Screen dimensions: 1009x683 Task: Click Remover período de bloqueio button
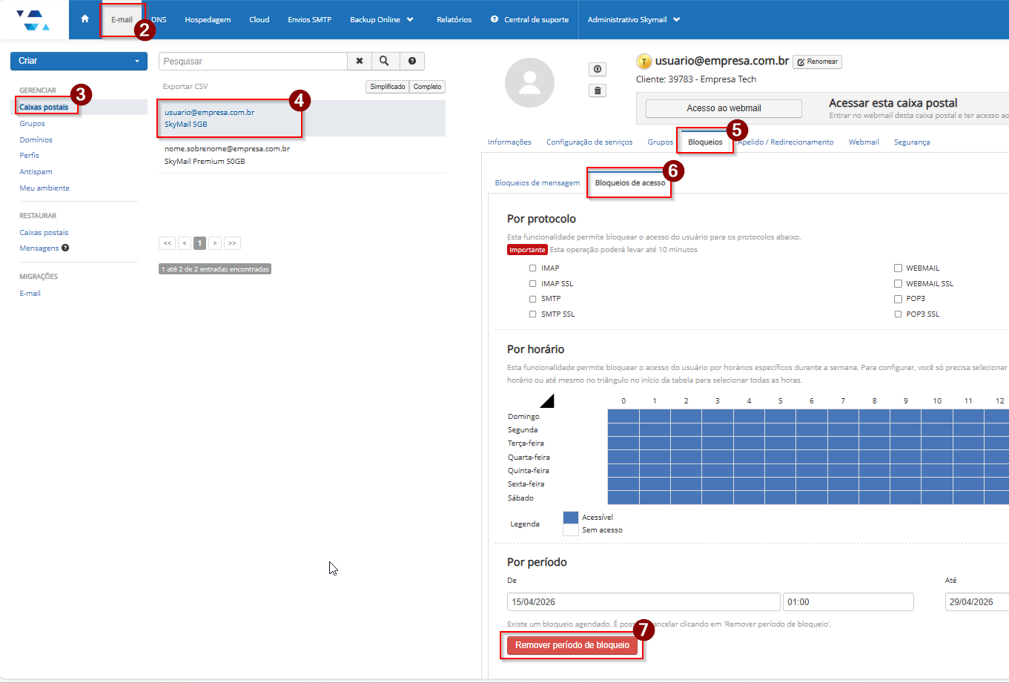572,645
